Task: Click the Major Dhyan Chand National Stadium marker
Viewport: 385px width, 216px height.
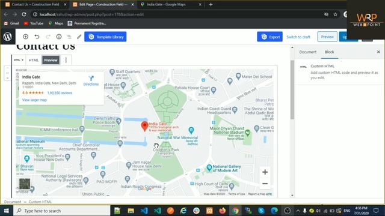Action: (248, 133)
